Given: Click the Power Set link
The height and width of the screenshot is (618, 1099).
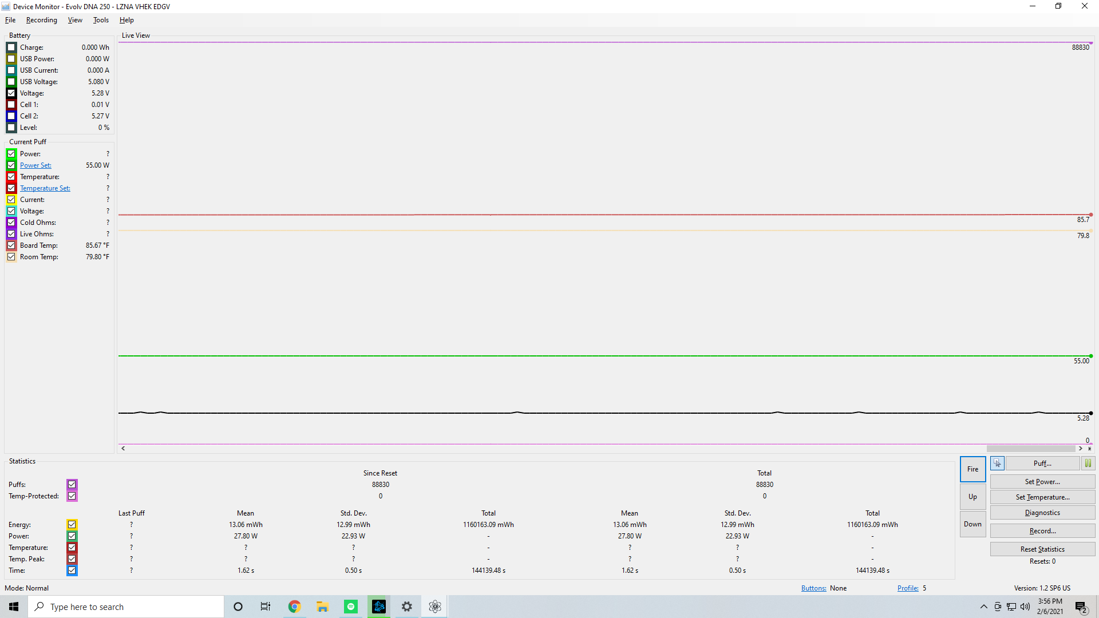Looking at the screenshot, I should point(35,165).
